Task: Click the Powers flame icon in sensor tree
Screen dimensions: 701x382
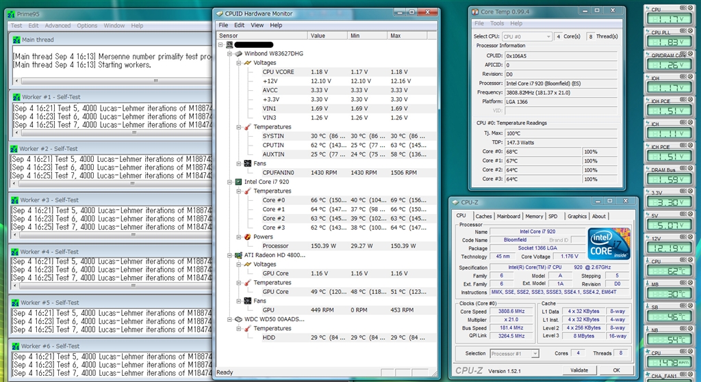Action: click(x=248, y=236)
